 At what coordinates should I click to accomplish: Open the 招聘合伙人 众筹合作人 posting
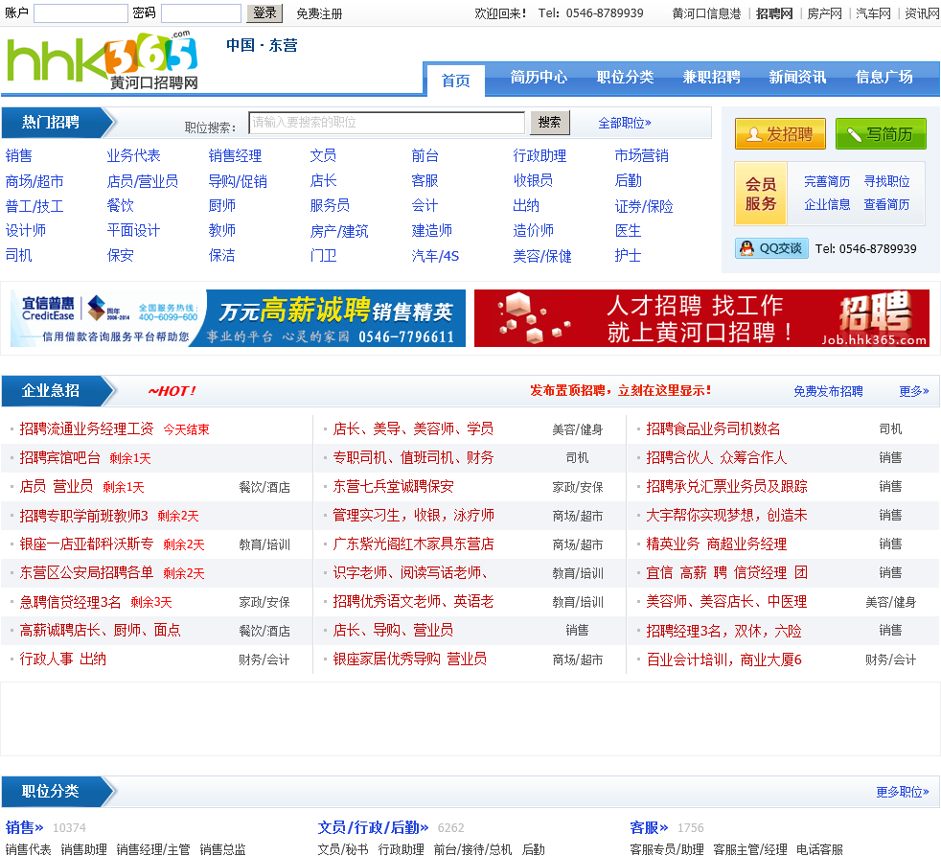[716, 457]
